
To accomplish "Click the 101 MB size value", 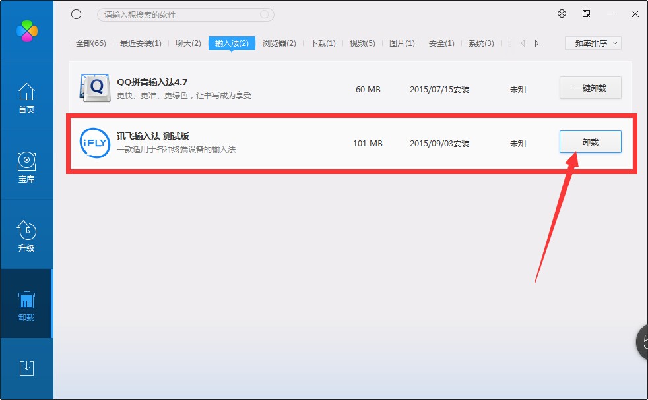I will click(368, 143).
